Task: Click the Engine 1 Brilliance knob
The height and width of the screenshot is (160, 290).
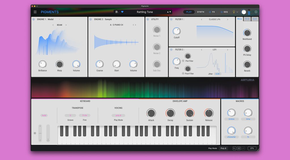Action: coord(42,64)
